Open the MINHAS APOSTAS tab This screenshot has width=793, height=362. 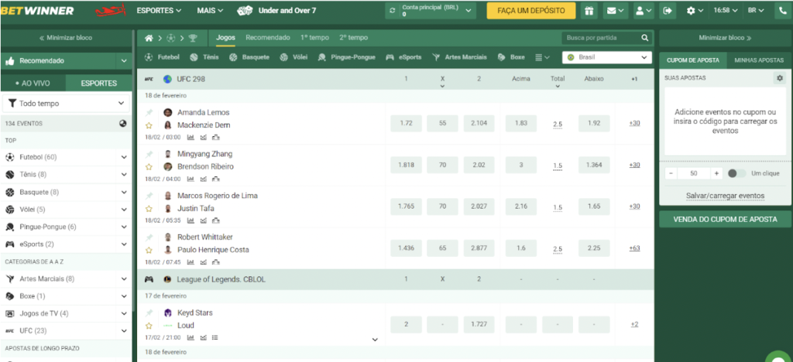tap(759, 60)
